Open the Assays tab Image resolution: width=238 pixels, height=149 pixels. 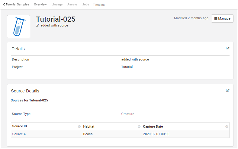(x=72, y=5)
